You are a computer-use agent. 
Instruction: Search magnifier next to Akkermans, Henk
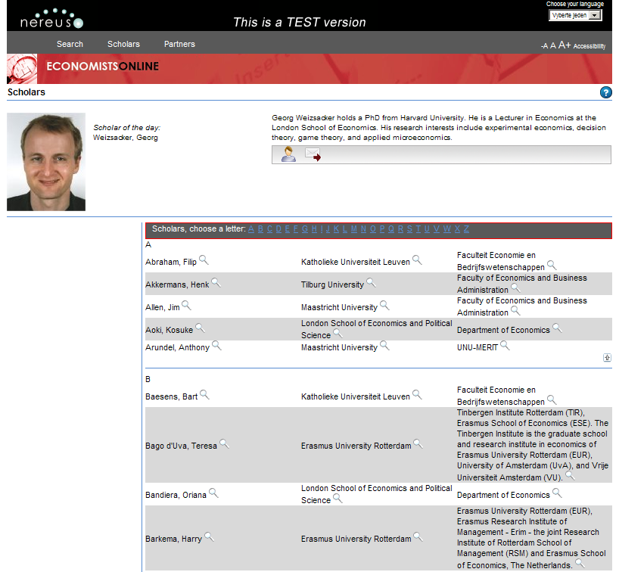point(216,283)
